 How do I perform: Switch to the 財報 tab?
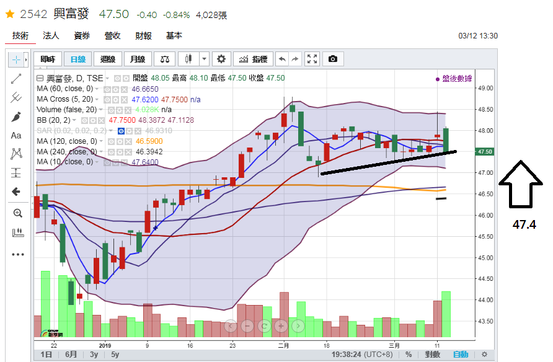click(144, 35)
